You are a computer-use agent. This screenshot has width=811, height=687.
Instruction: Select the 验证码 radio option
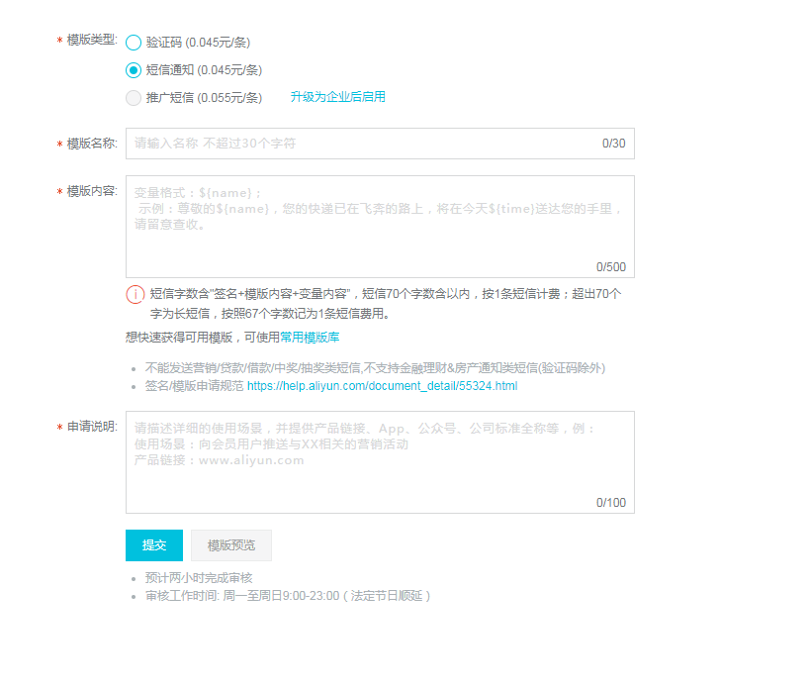pos(134,43)
